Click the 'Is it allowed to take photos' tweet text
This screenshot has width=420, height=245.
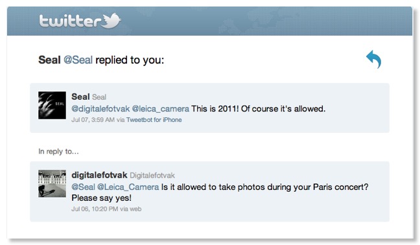click(205, 187)
